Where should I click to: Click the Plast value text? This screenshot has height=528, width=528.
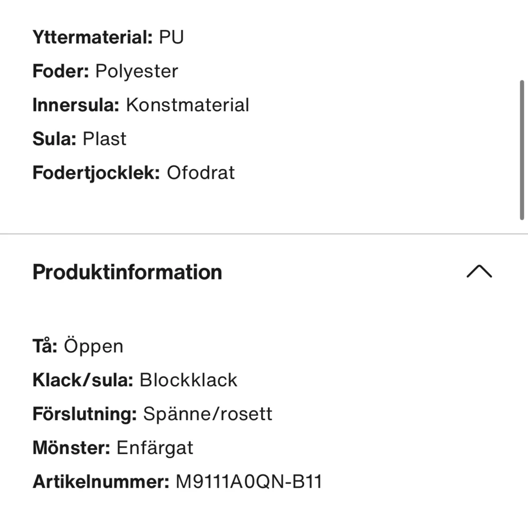click(x=104, y=139)
